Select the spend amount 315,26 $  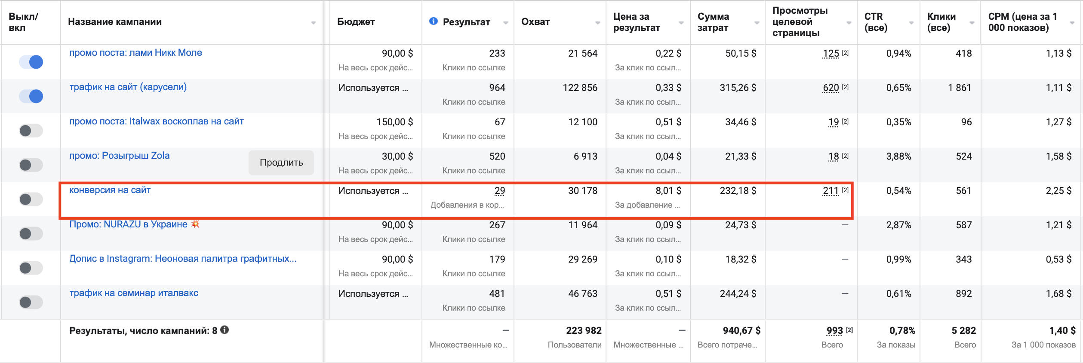click(738, 88)
